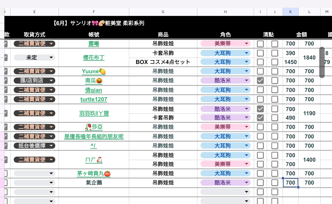
Task: Follow the 是擅長嗑年長組的朋友呢 link
Action: (94, 137)
